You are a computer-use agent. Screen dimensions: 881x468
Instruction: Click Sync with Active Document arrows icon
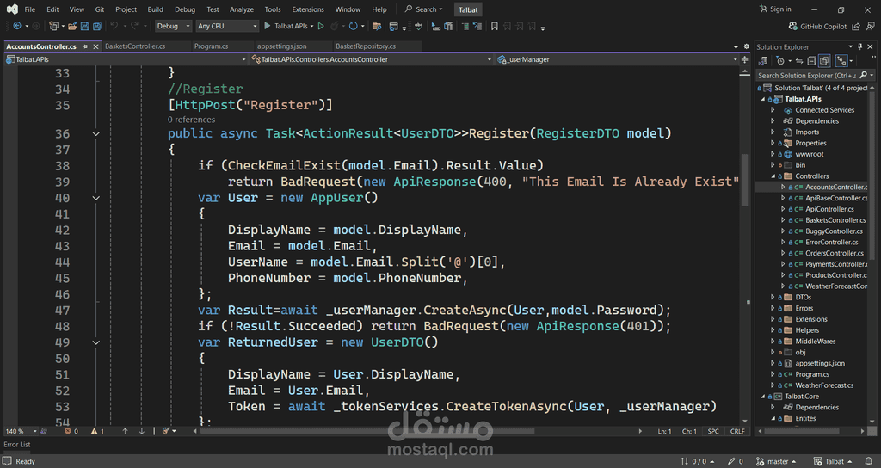[x=799, y=61]
